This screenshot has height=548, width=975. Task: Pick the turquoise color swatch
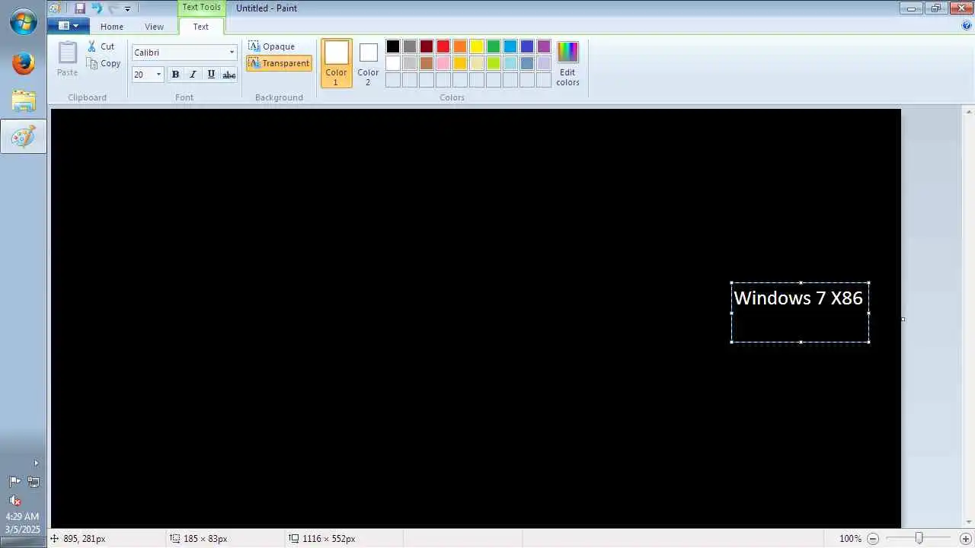point(510,46)
